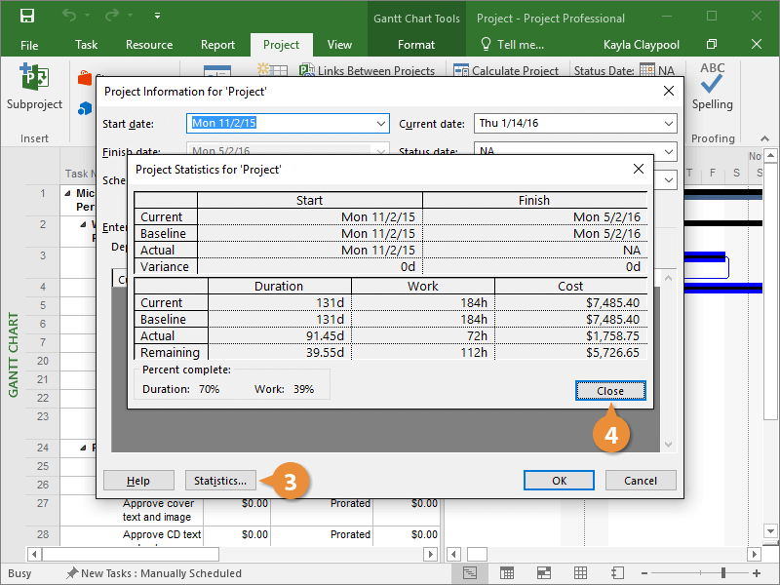Click the zoom in plus icon
780x585 pixels.
point(759,573)
